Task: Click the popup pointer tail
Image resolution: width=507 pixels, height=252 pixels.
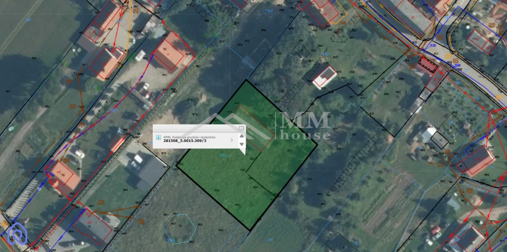Action: (242, 151)
